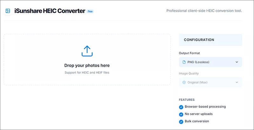Click the Bulk conversion checkmark icon

[181, 122]
